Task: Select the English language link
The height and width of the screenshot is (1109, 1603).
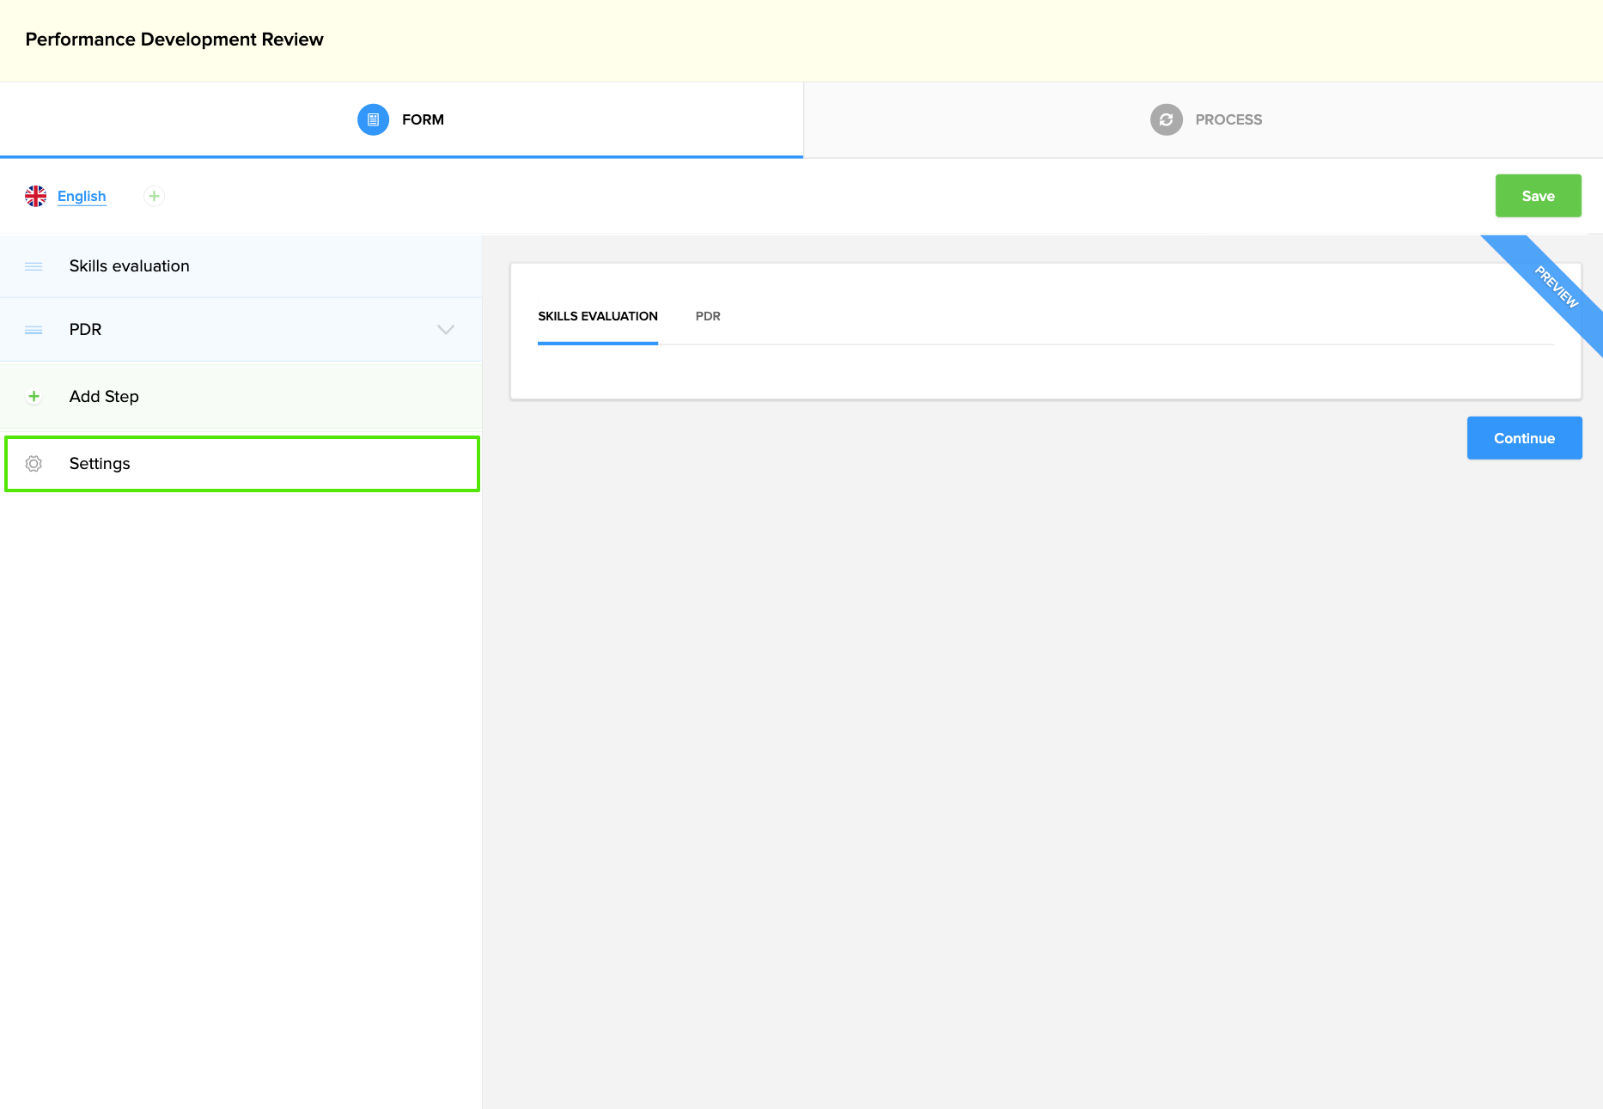Action: pos(82,196)
